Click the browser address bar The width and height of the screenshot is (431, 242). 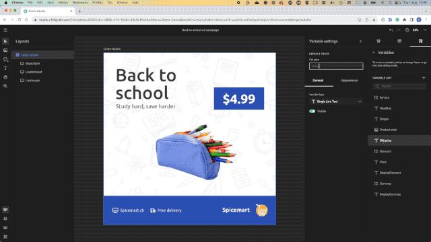tap(193, 19)
